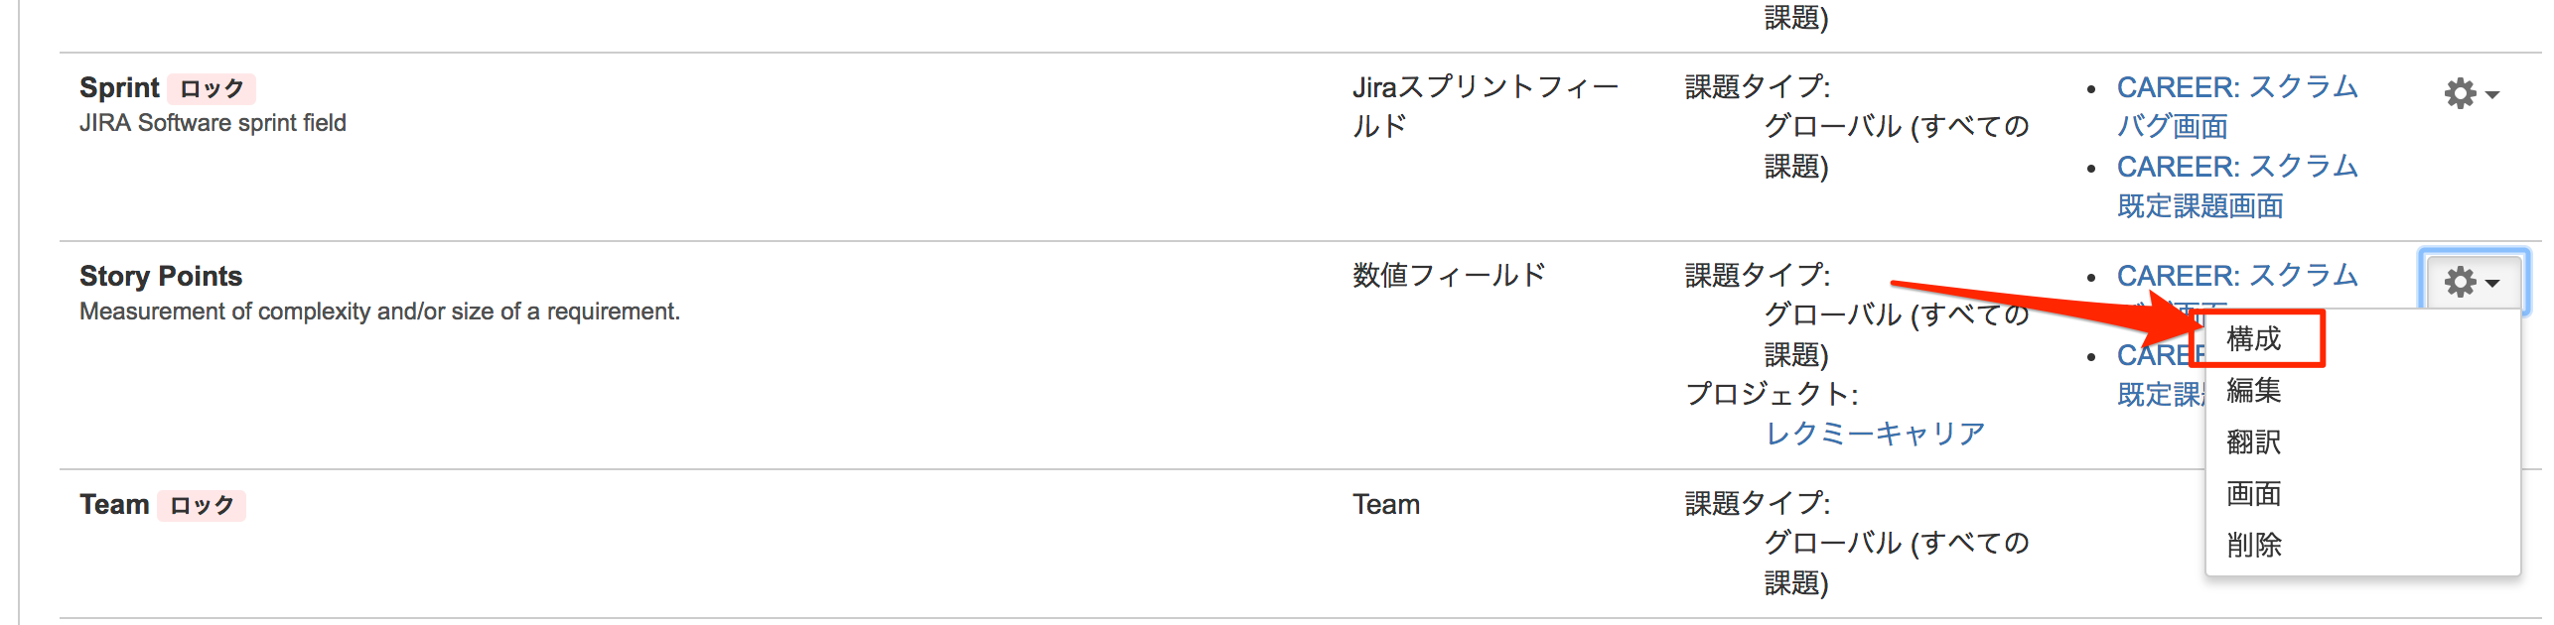Click the Team field name
The width and height of the screenshot is (2554, 625).
pos(114,504)
